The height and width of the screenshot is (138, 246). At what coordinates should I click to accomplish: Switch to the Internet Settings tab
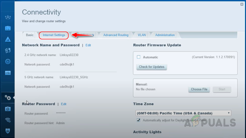[54, 35]
